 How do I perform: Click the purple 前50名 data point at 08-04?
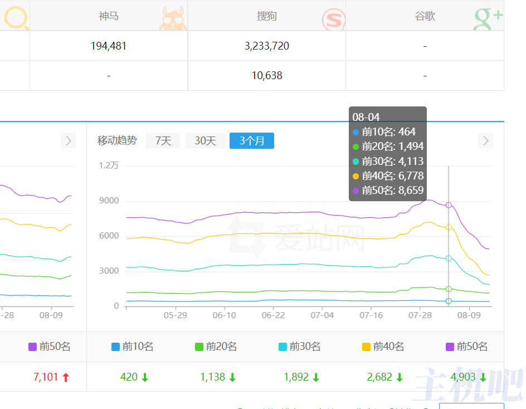coord(449,205)
